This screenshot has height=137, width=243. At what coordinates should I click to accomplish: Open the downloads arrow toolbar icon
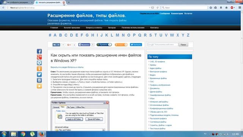pyautogui.click(x=221, y=8)
